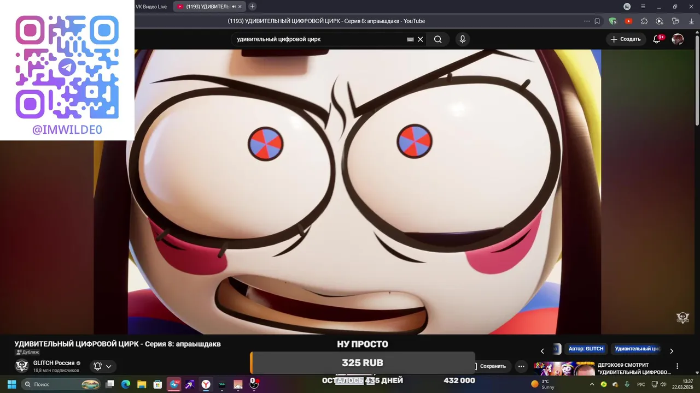This screenshot has height=393, width=700.
Task: Click the video title УДИВИТЕЛЬНЫЙ ЦИФРОВОЙ ЦИРК - Серия 8
Action: tap(118, 344)
